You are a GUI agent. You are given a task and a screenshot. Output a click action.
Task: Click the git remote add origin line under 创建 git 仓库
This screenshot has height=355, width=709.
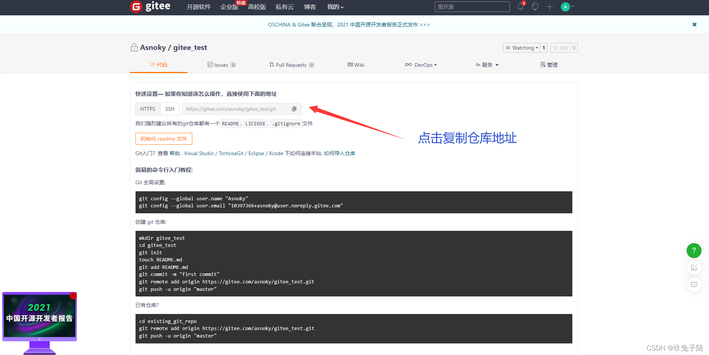click(227, 282)
